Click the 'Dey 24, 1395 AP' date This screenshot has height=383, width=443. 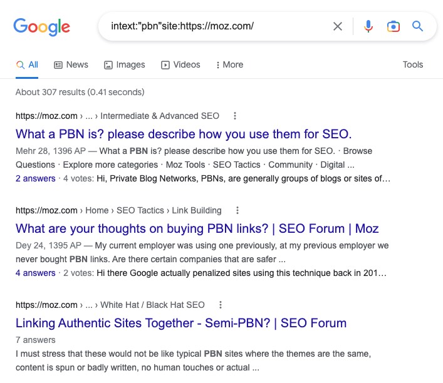[x=48, y=246]
